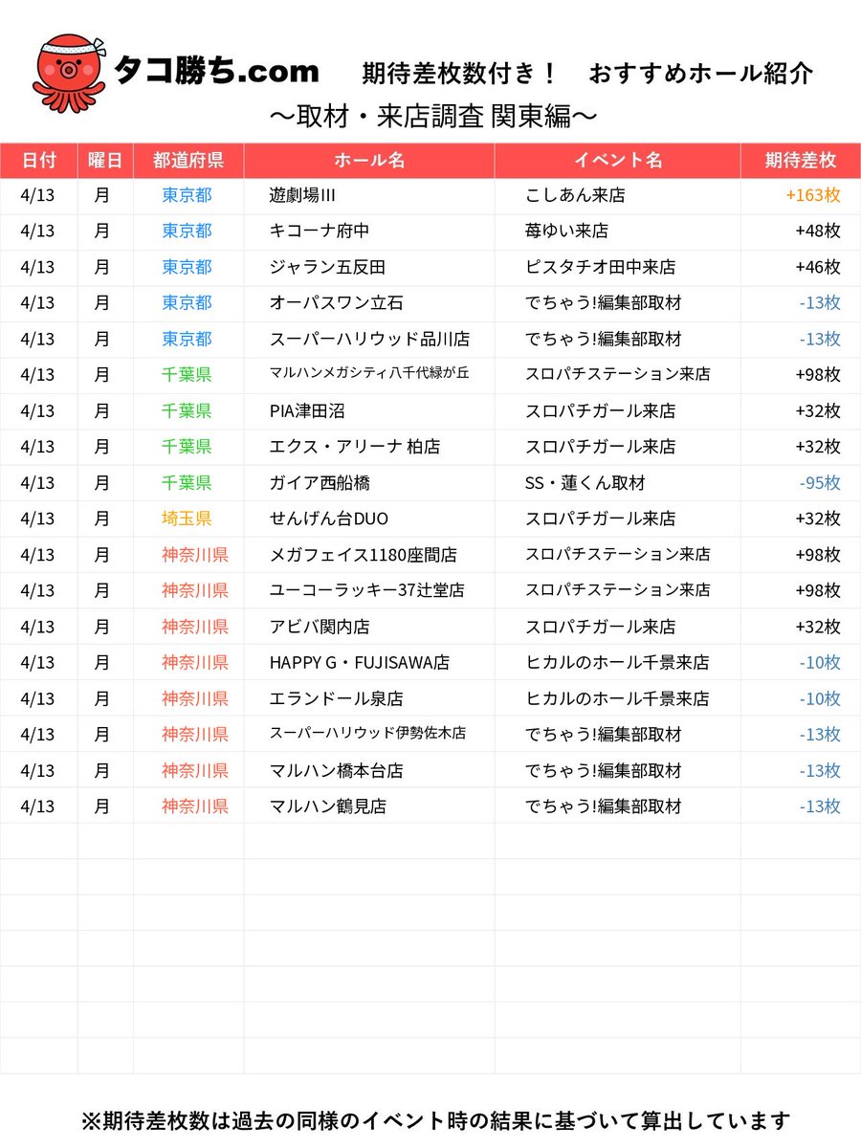The height and width of the screenshot is (1148, 861).
Task: Click the +32枚 value for せんげん台DUO
Action: pos(818,519)
